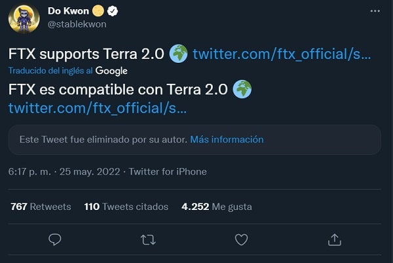This screenshot has width=393, height=263.
Task: View the 767 Retweets list
Action: pyautogui.click(x=41, y=206)
